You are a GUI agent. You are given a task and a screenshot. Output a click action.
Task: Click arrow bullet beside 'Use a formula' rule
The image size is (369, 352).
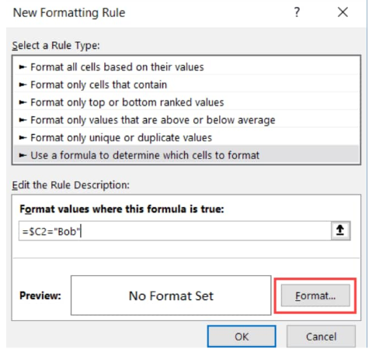(x=23, y=155)
